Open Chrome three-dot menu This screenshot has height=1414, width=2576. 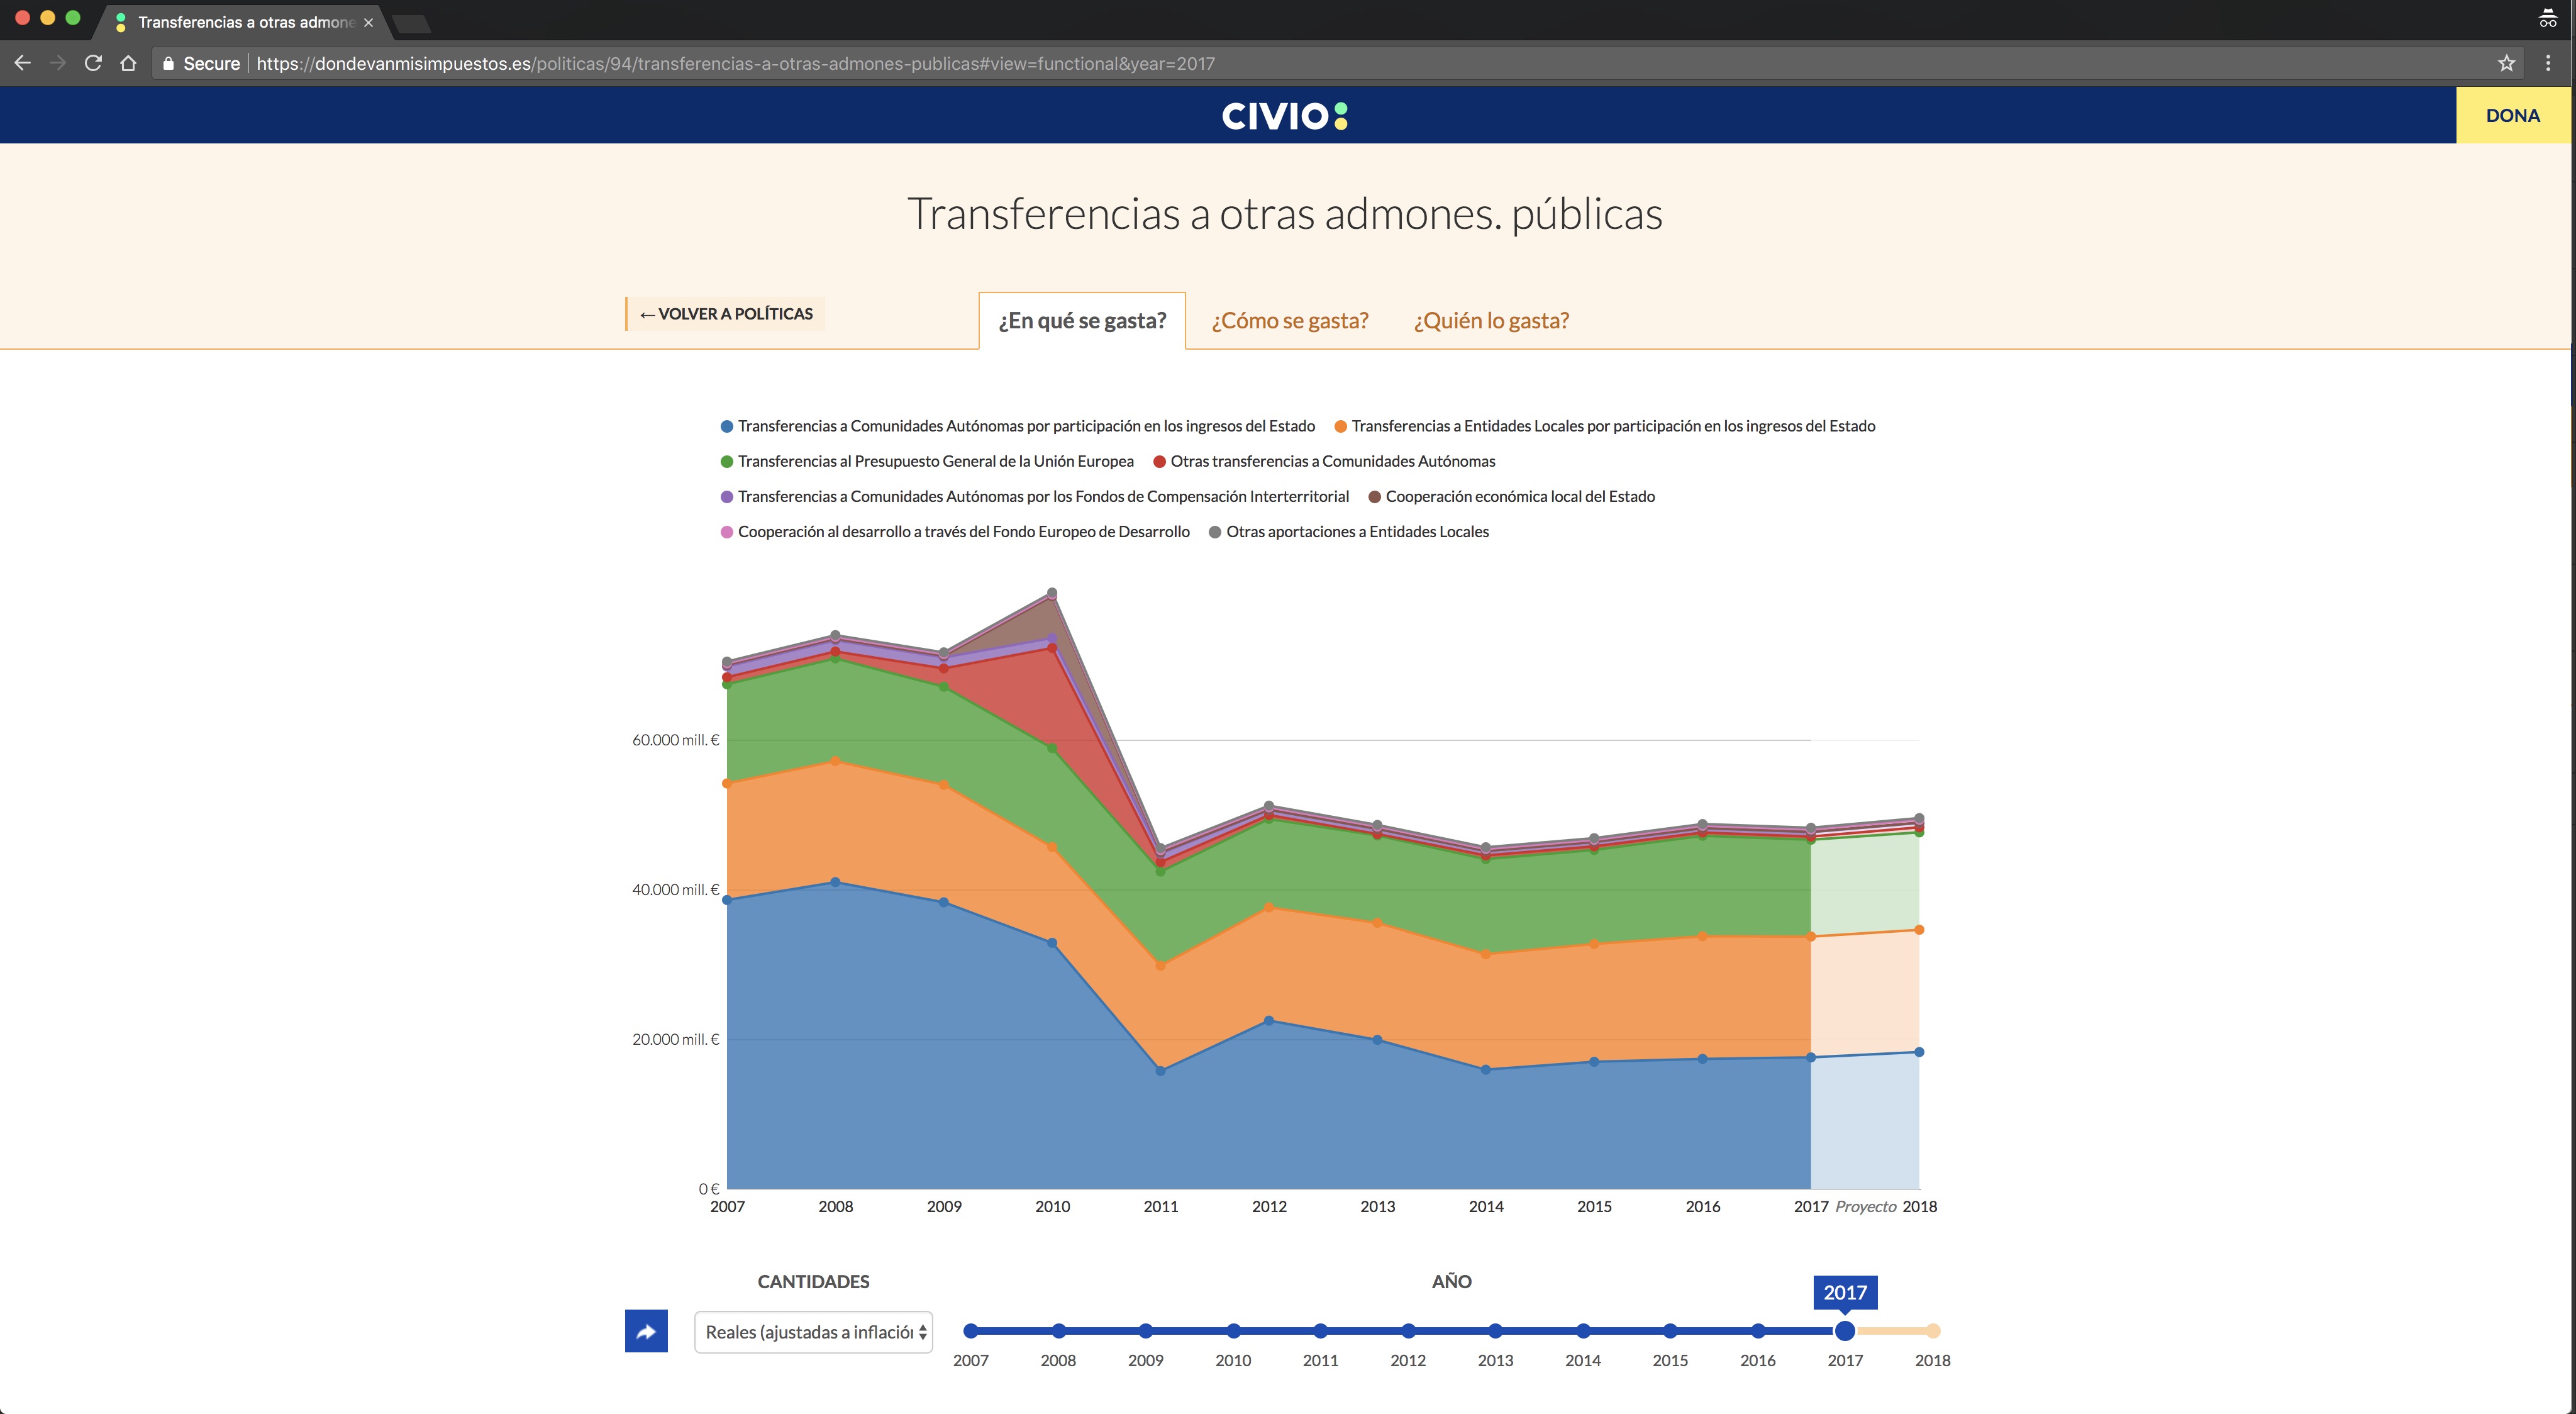coord(2548,63)
